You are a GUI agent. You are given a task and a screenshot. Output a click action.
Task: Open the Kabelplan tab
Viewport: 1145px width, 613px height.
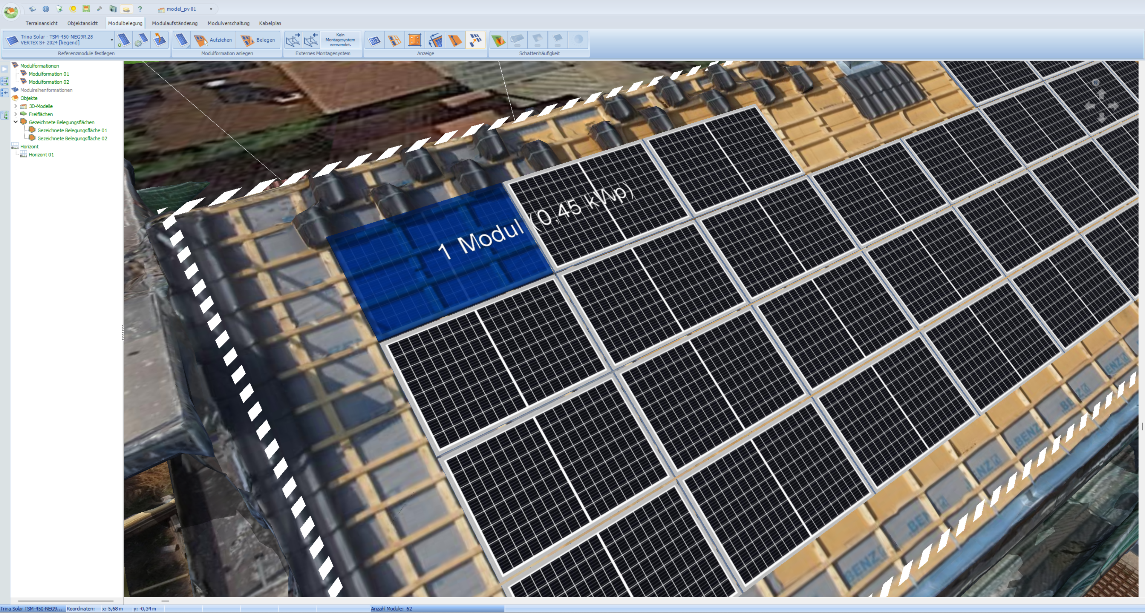pyautogui.click(x=270, y=23)
